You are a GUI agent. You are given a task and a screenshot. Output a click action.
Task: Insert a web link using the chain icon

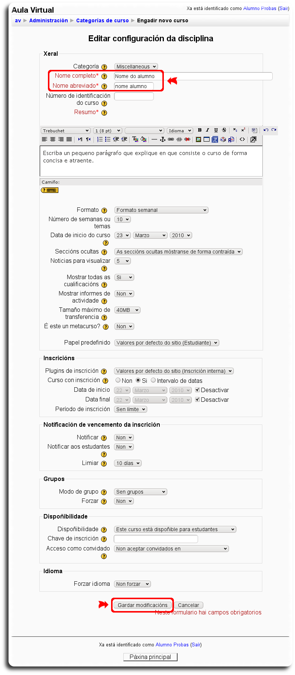coord(171,139)
